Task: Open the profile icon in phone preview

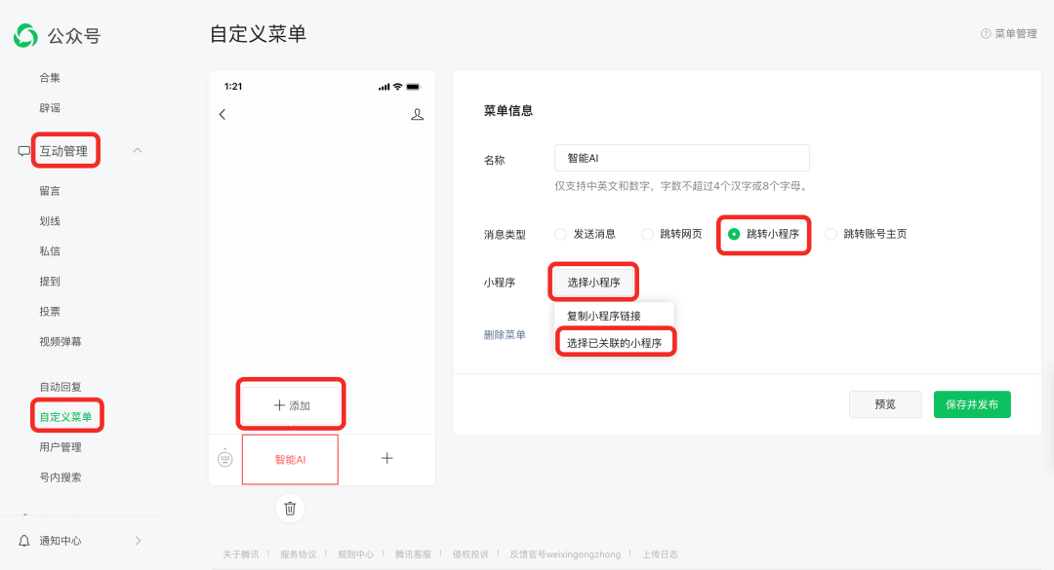Action: (x=417, y=115)
